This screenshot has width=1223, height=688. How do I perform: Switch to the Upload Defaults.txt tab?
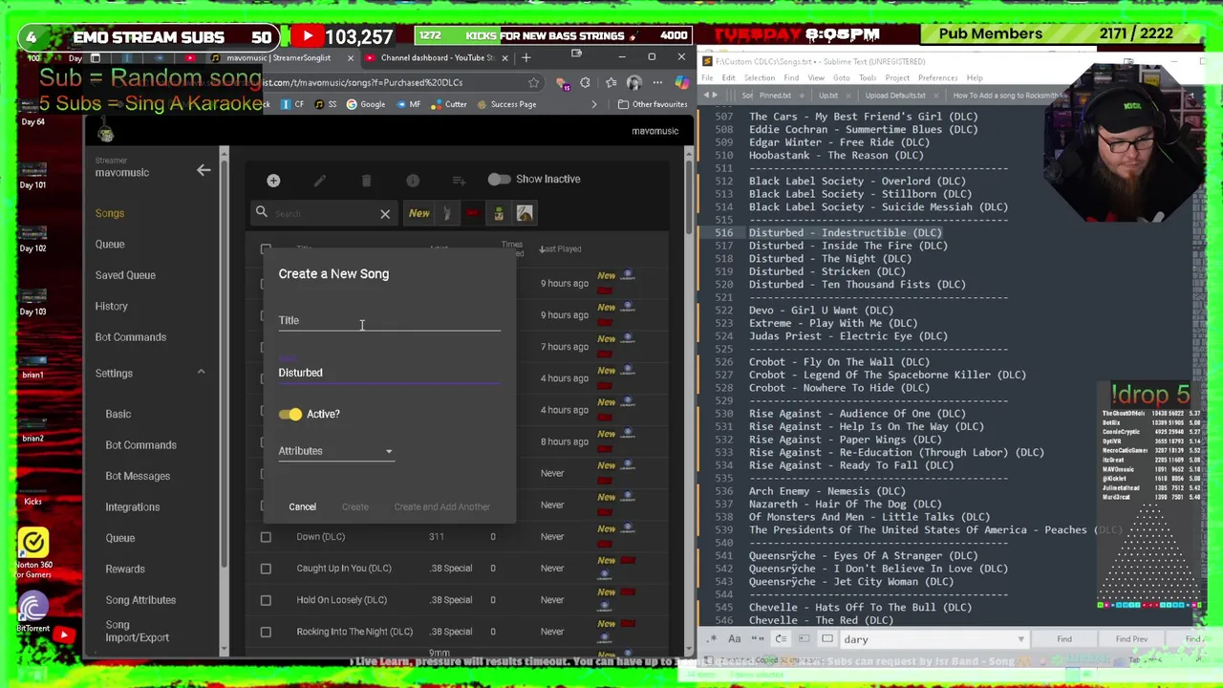click(x=895, y=96)
